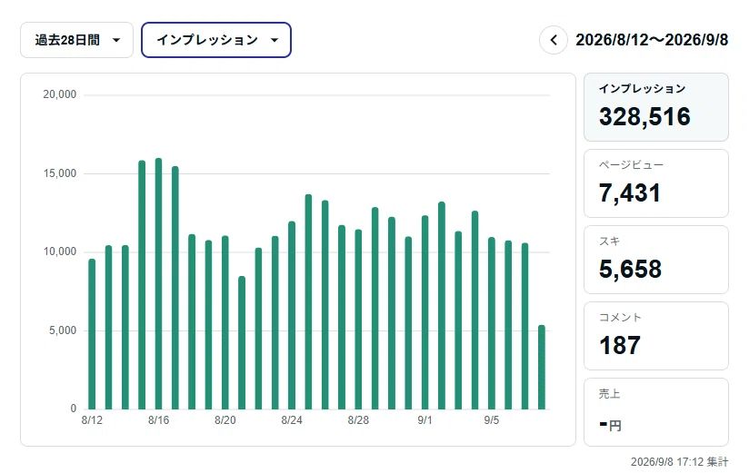
Task: Click the 5,000 y-axis label
Action: click(63, 330)
